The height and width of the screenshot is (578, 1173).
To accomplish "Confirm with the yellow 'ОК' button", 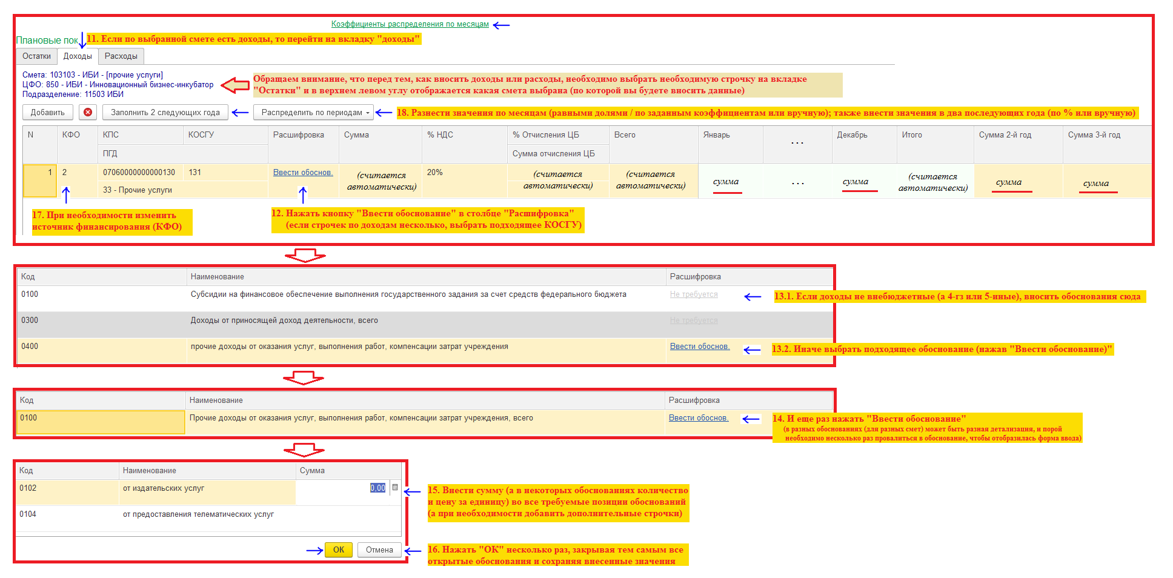I will click(x=338, y=550).
